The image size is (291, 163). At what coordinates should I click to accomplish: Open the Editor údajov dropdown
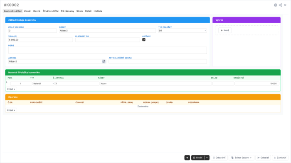[242, 158]
